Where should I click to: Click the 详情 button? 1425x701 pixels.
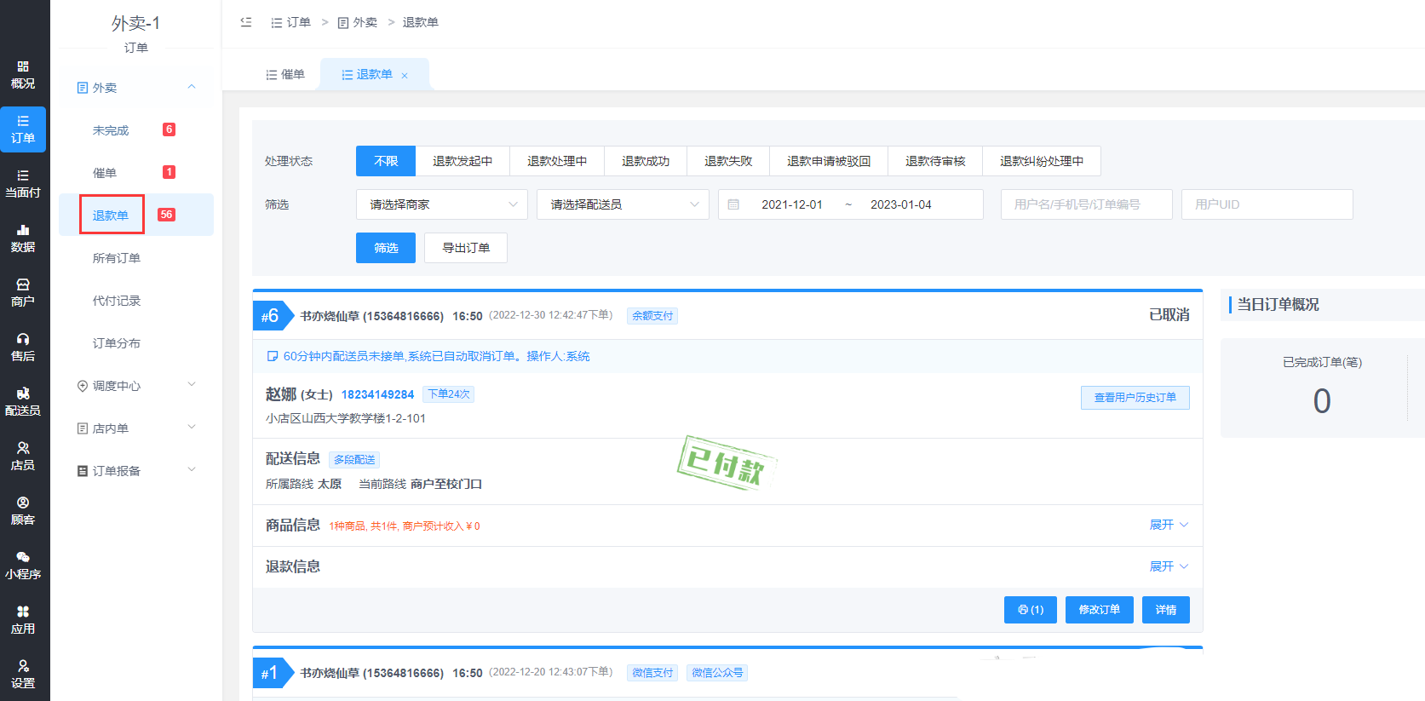(1166, 610)
